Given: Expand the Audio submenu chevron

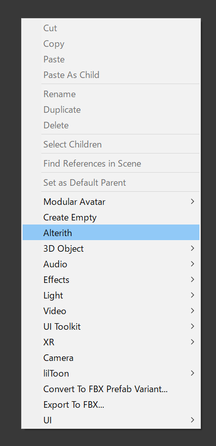Looking at the screenshot, I should coord(193,264).
